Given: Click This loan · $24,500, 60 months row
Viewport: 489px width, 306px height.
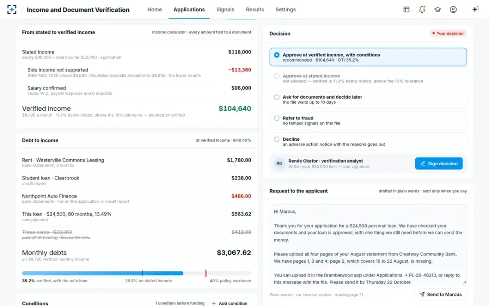Looking at the screenshot, I should pos(137,216).
